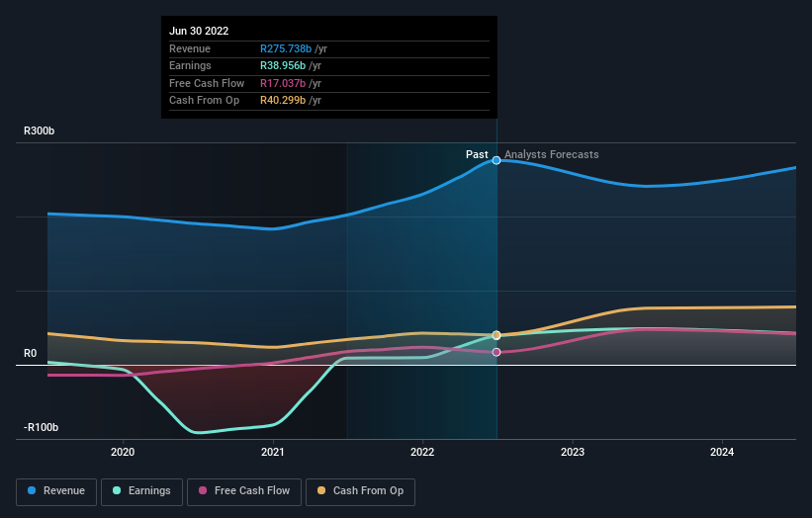Click the Analysts Forecasts label
Screen dimensions: 812x518
coord(552,154)
